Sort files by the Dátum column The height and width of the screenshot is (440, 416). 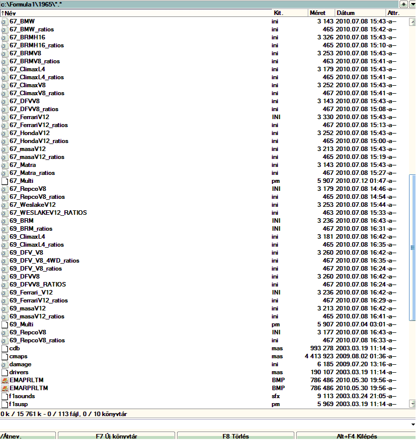360,13
